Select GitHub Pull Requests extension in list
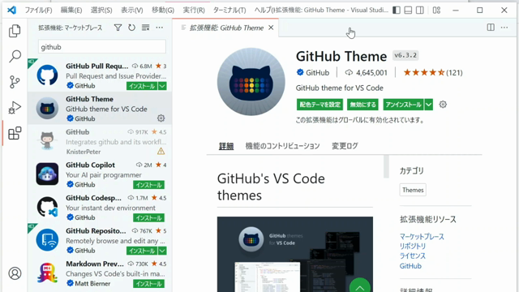The height and width of the screenshot is (292, 519). coord(100,75)
